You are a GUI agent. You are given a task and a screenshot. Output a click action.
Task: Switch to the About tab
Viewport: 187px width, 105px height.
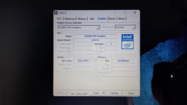coord(121,19)
